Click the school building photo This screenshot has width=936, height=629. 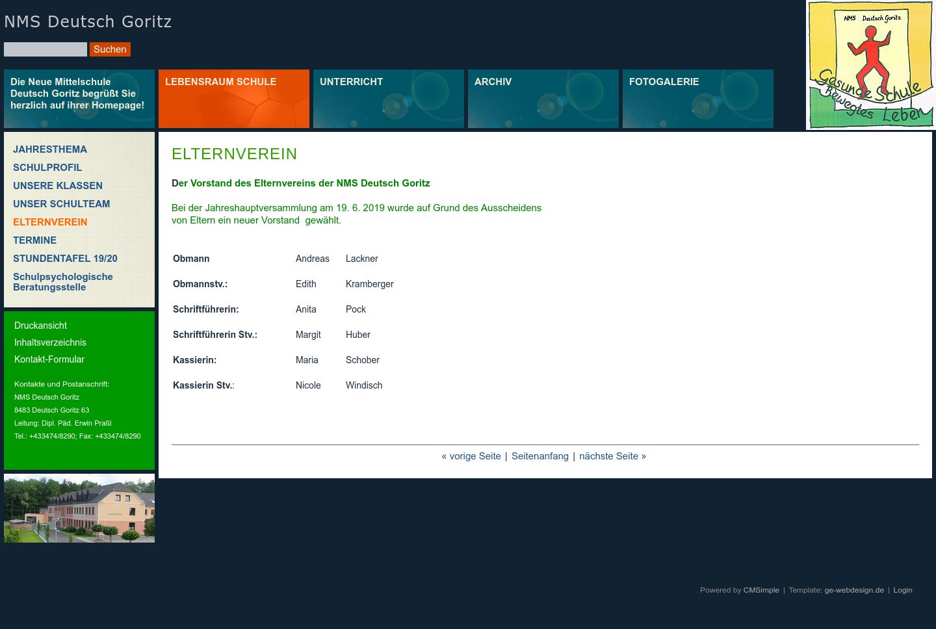coord(79,508)
